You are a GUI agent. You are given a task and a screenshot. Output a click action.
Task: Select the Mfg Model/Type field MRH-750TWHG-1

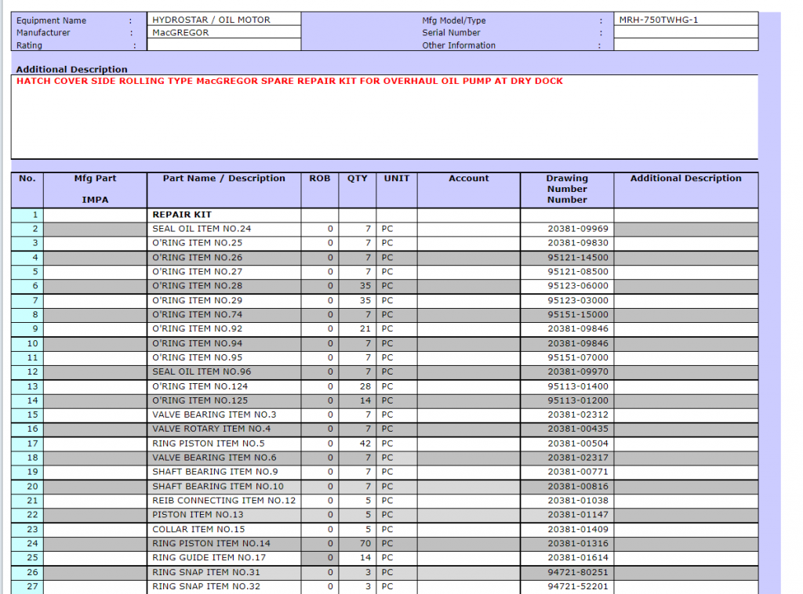(685, 20)
